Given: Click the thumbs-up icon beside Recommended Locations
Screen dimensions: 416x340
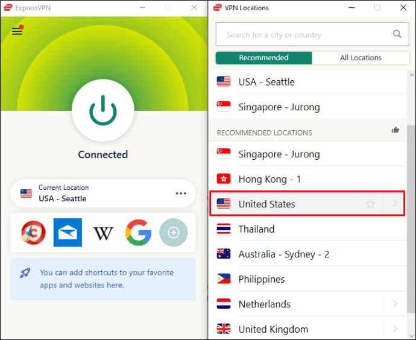Looking at the screenshot, I should pyautogui.click(x=396, y=130).
